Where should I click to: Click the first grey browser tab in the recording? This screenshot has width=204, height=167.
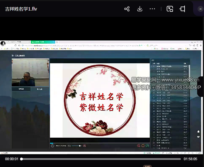pos(18,42)
